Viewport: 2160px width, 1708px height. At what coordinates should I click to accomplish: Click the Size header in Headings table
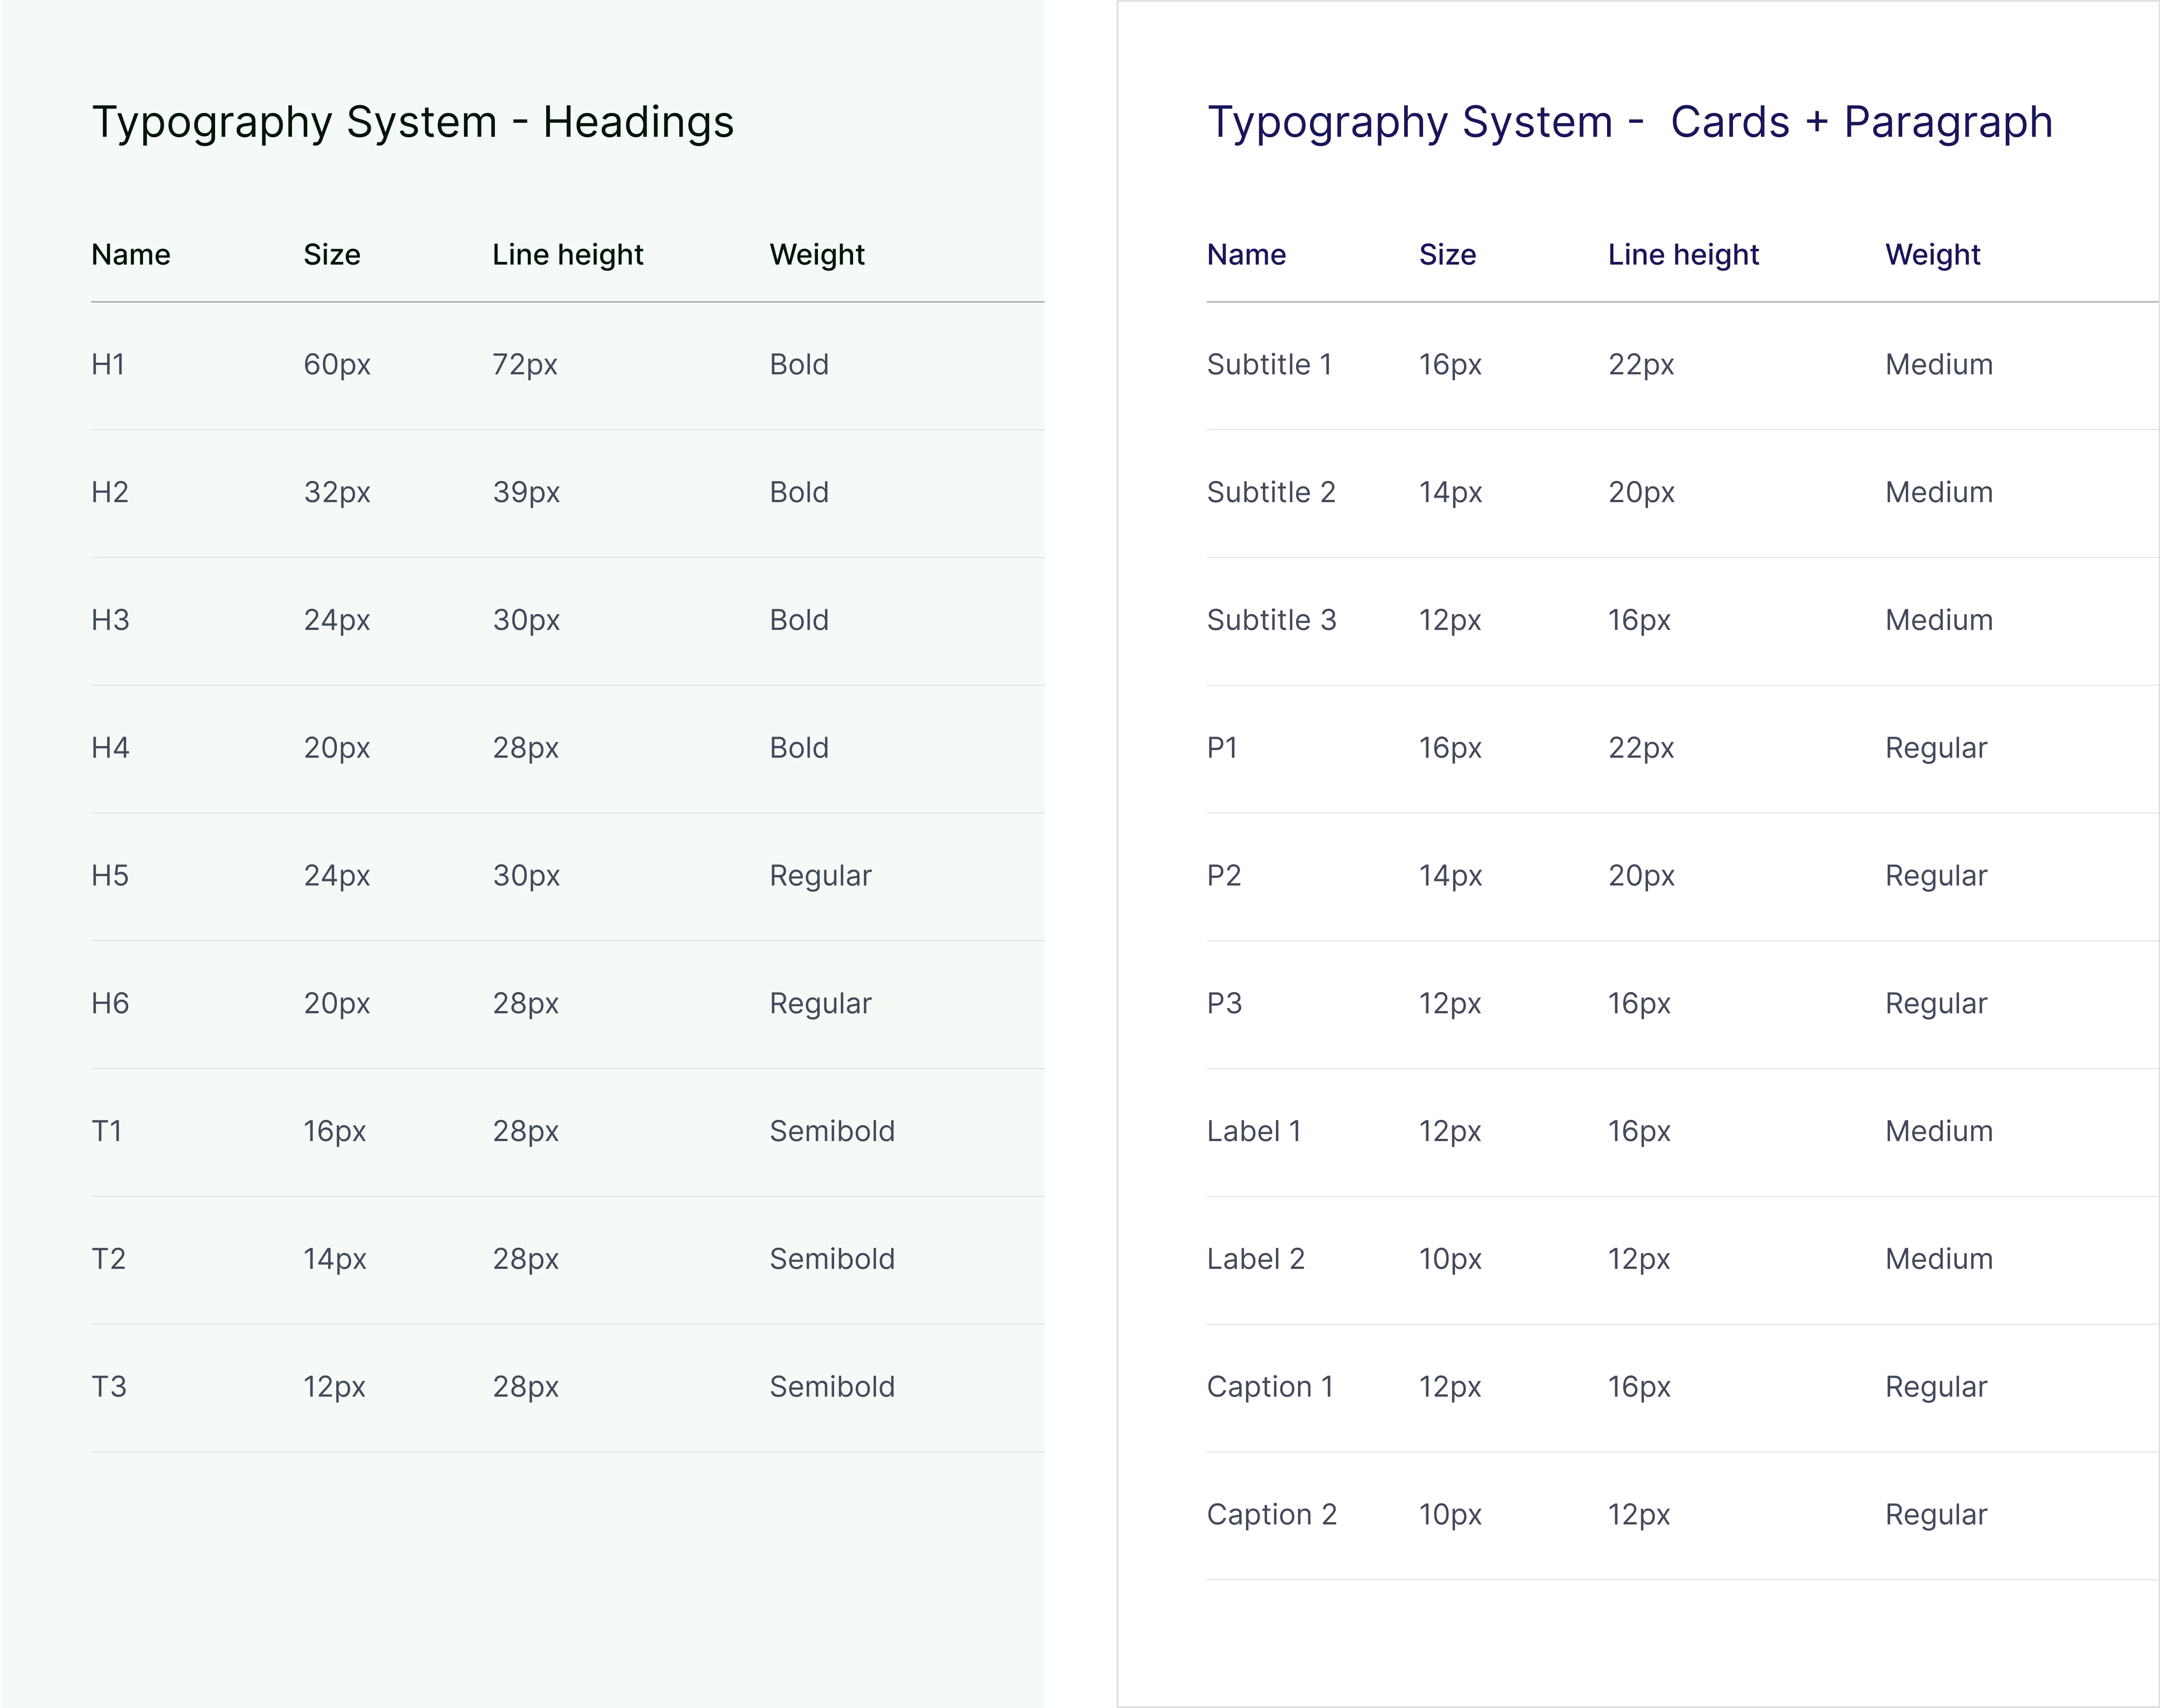[x=332, y=255]
